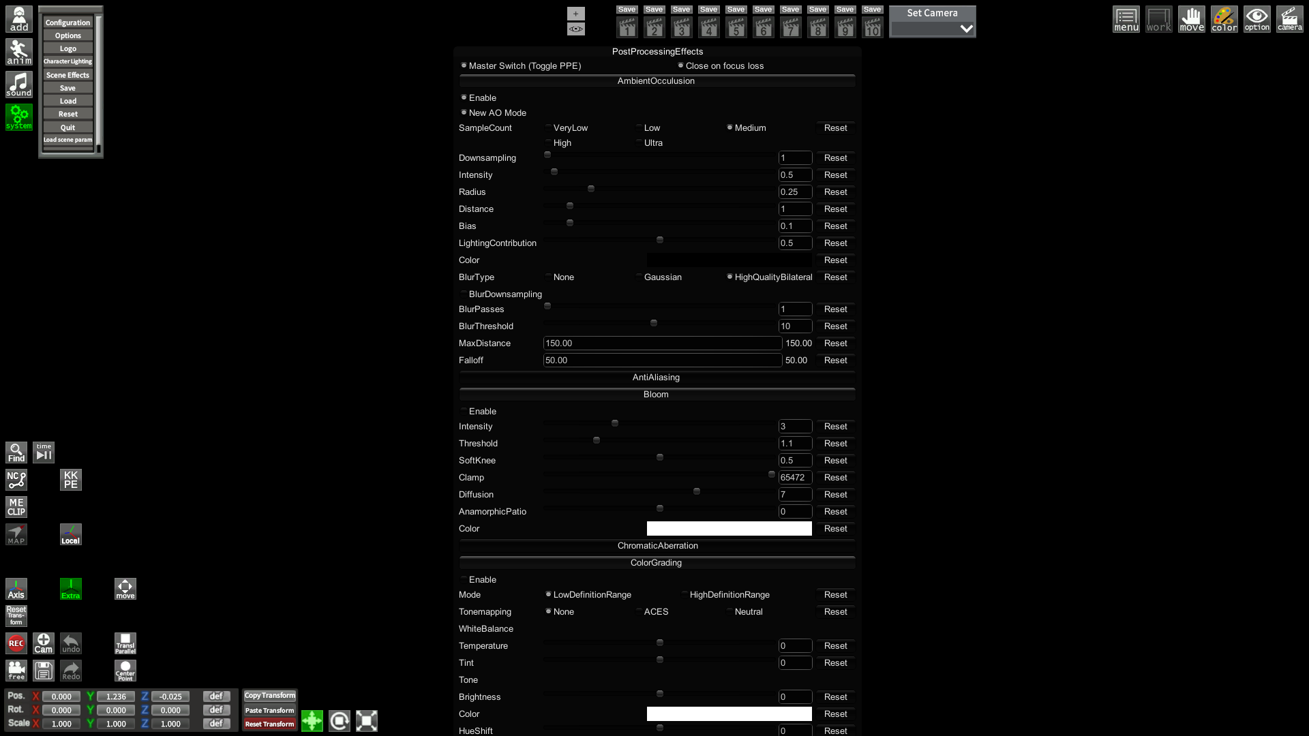Expand the ChromaticAberration section header
Image resolution: width=1309 pixels, height=736 pixels.
tap(657, 545)
